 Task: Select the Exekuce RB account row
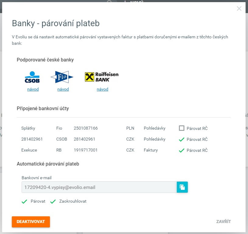29,150
